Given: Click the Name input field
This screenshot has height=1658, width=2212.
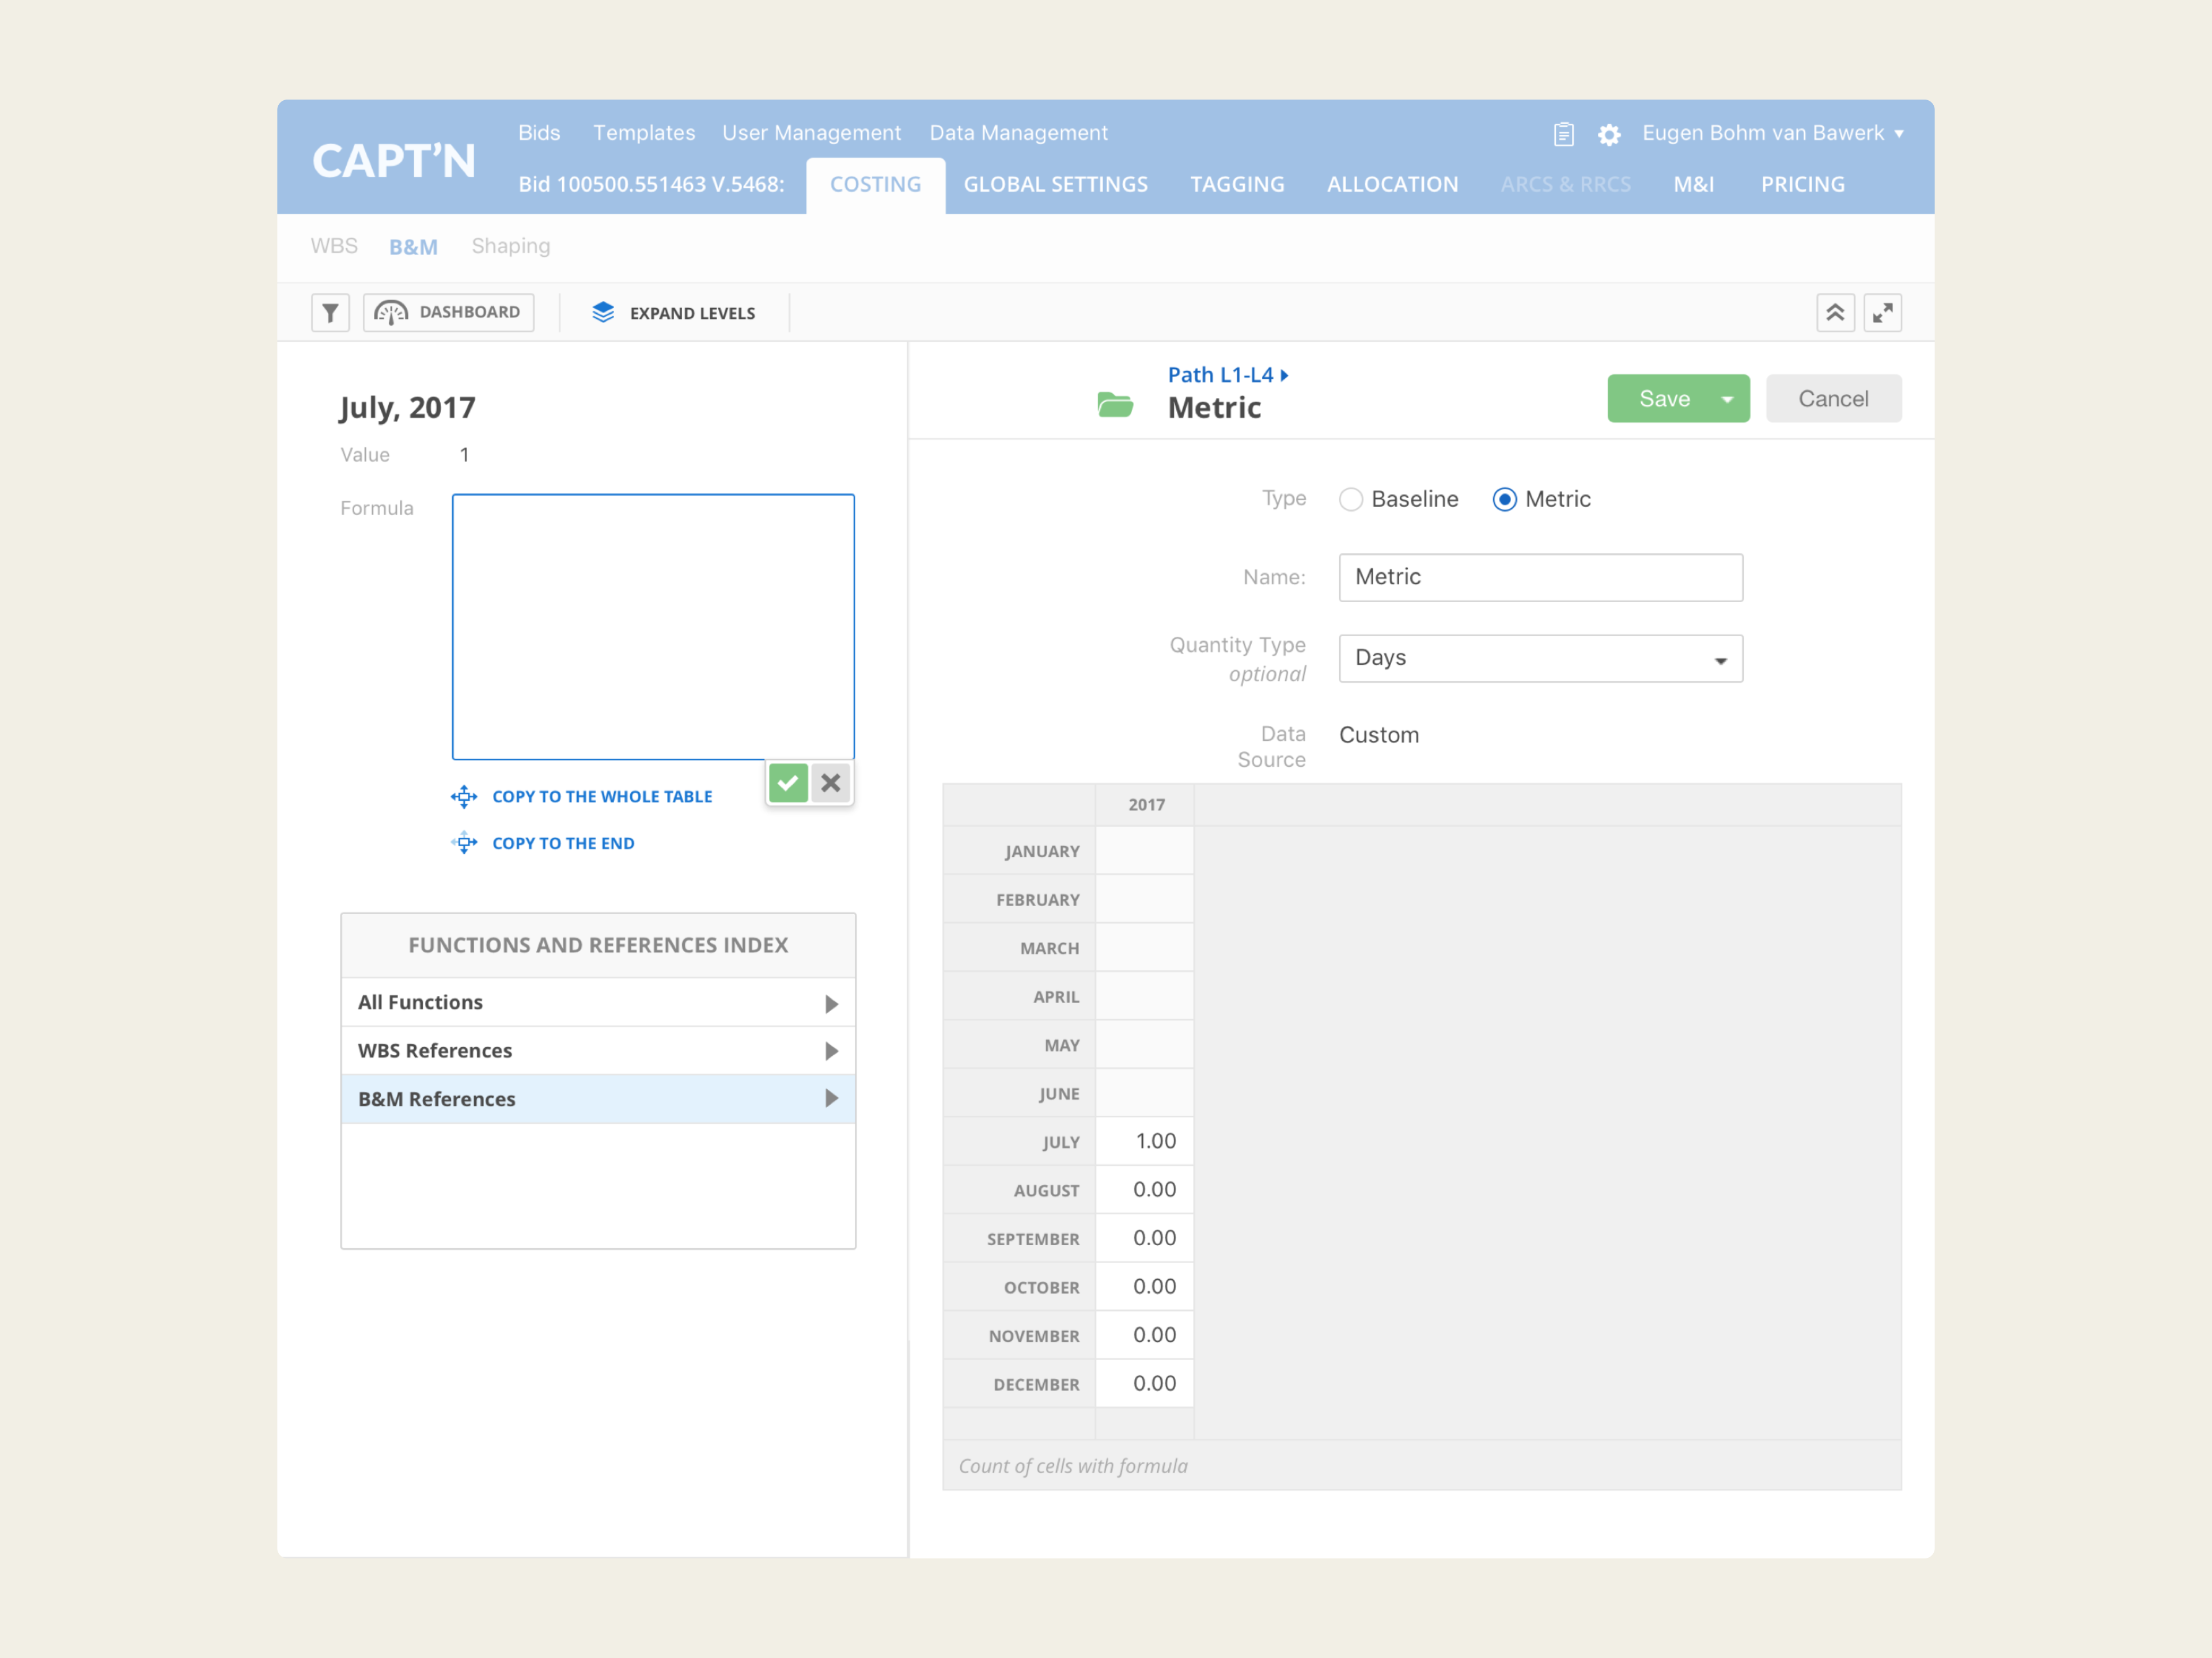Looking at the screenshot, I should tap(1540, 577).
